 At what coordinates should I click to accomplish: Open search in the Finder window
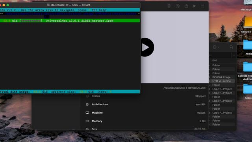click(231, 47)
